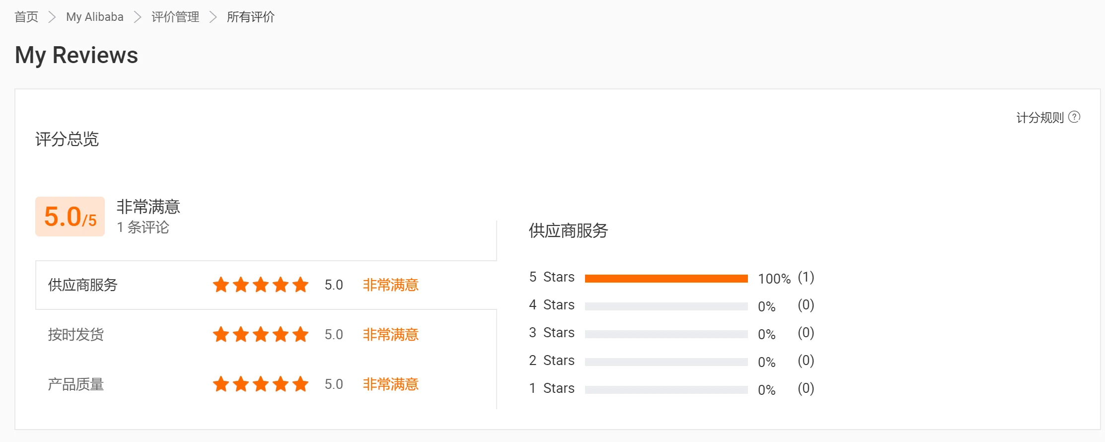Click third star in 产品质量 row
The image size is (1105, 442).
[x=261, y=384]
